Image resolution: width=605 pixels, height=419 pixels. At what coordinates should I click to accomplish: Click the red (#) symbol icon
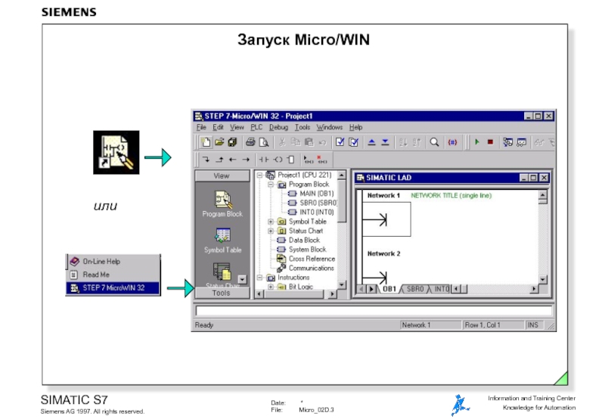tap(452, 142)
